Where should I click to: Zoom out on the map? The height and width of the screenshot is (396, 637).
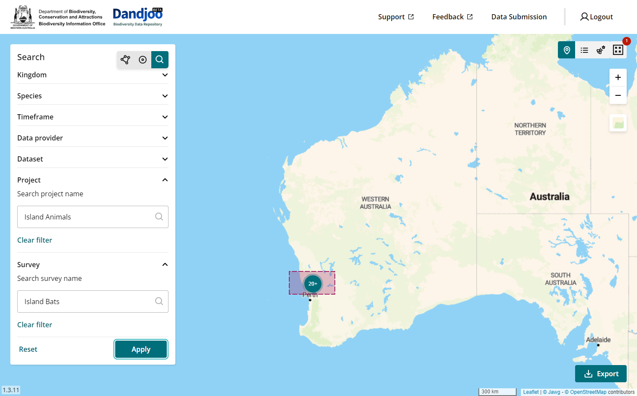618,95
